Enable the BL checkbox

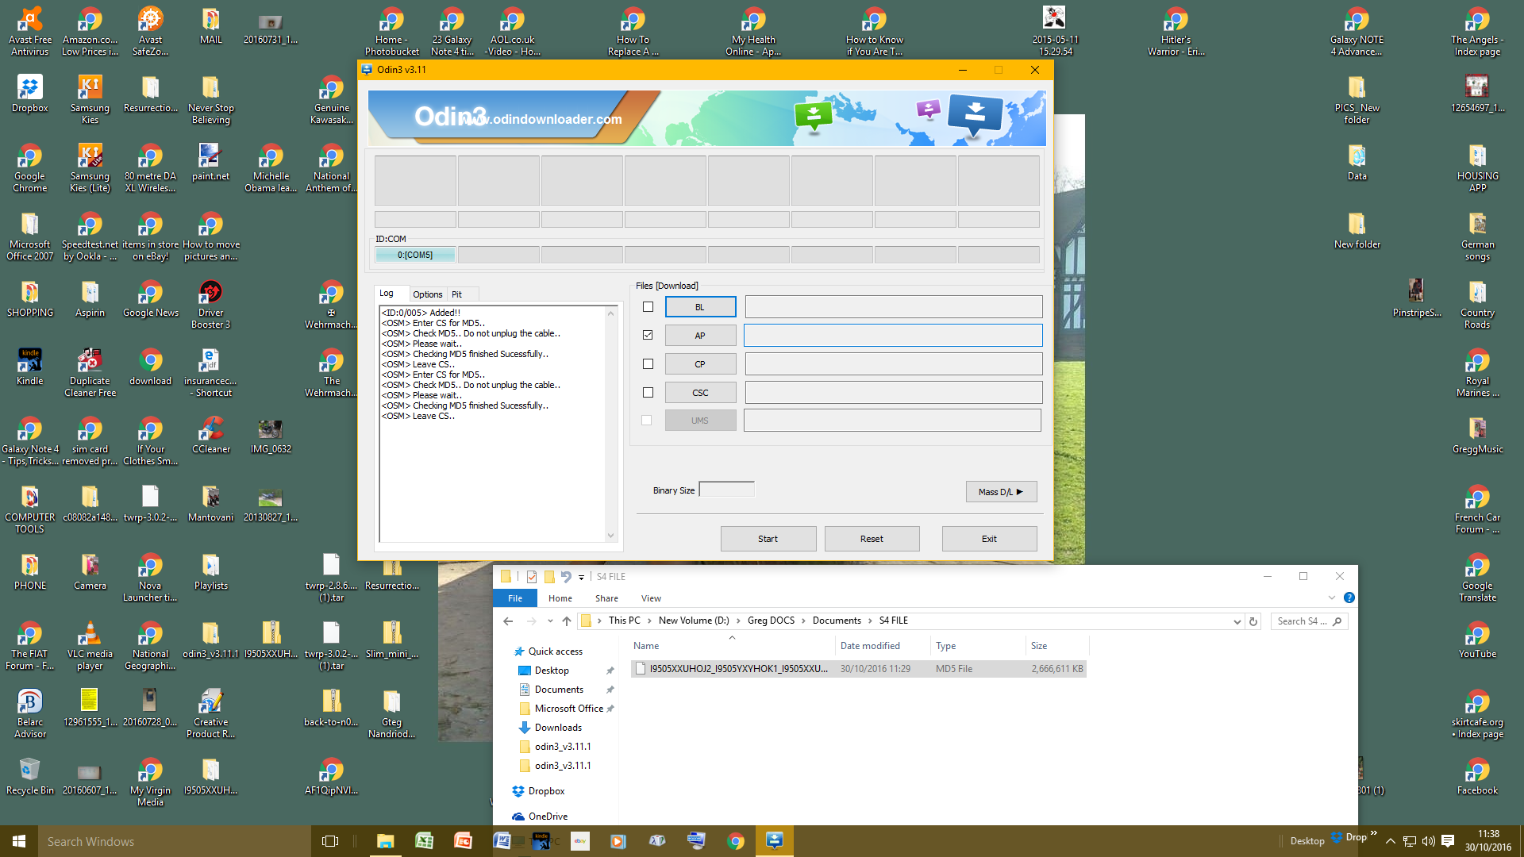point(648,306)
